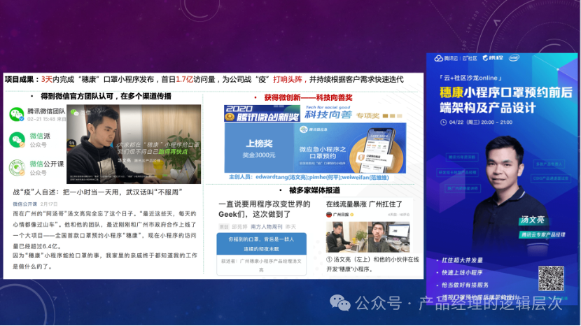Click the 微信派 green WeChat icon
581x326 pixels.
[17, 140]
